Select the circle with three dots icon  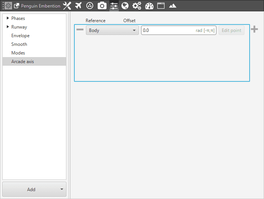[x=90, y=6]
